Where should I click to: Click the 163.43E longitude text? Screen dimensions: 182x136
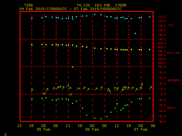100,5
